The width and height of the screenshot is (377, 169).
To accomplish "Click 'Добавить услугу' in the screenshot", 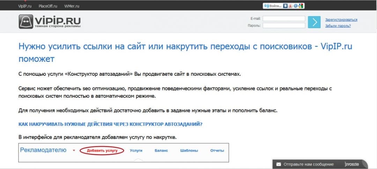I will [102, 151].
